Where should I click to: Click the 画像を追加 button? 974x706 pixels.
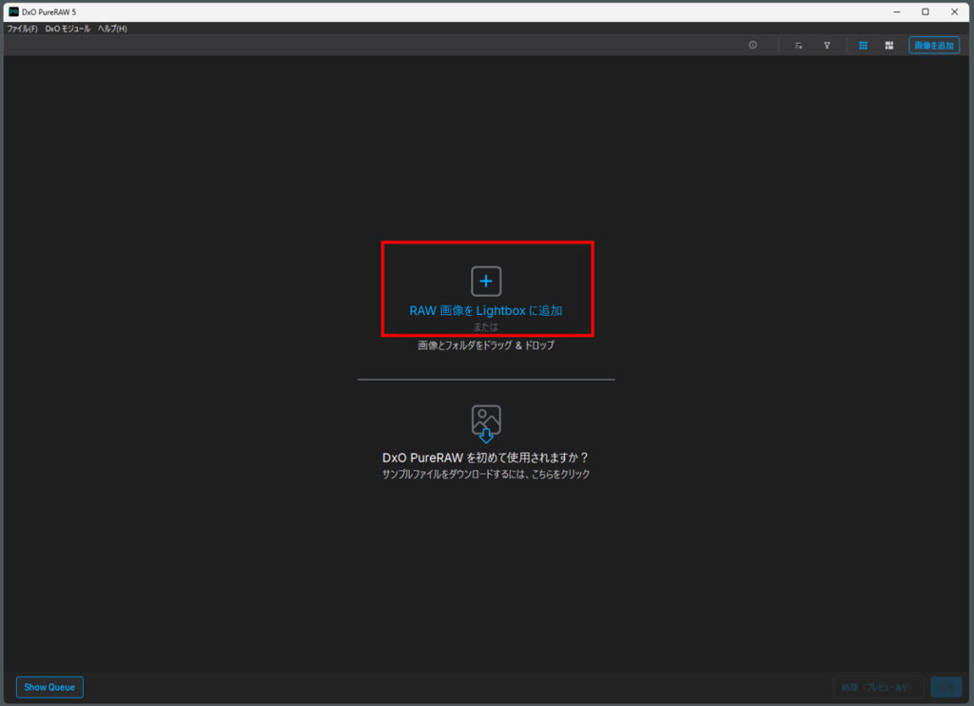tap(934, 46)
